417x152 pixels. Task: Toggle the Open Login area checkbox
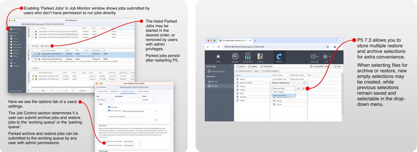(x=109, y=111)
